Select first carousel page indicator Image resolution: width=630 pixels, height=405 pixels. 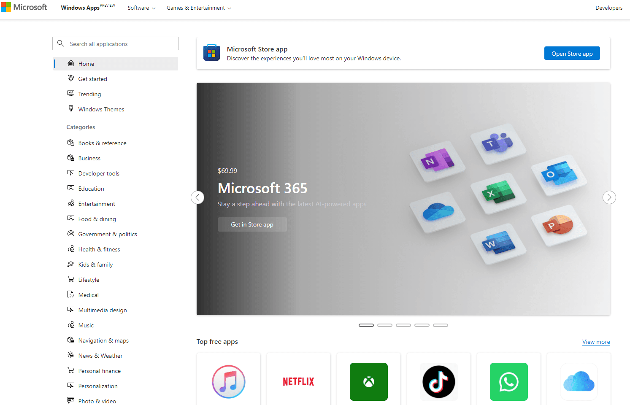(366, 325)
